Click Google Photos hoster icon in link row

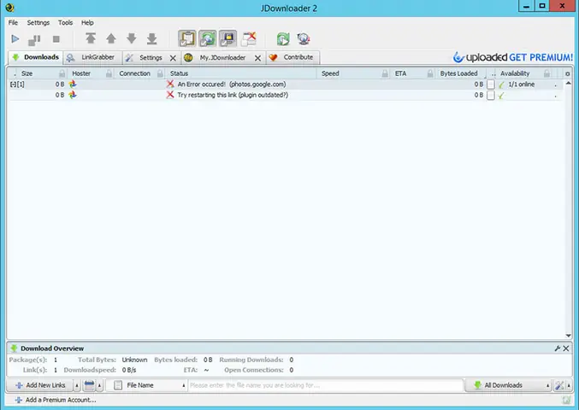click(73, 95)
